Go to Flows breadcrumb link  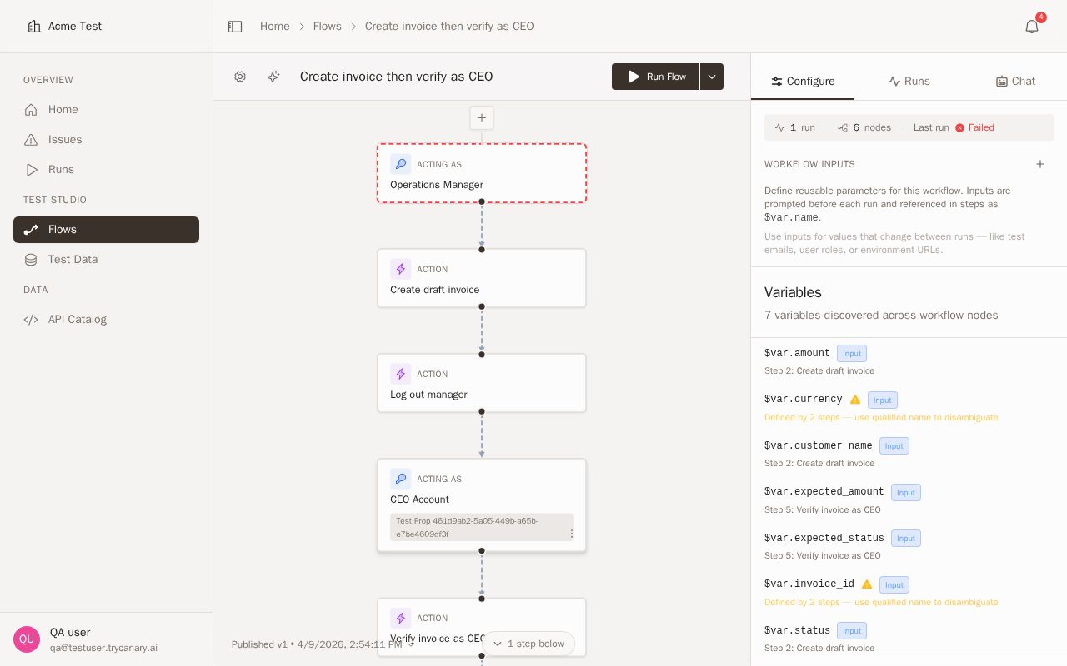click(328, 27)
